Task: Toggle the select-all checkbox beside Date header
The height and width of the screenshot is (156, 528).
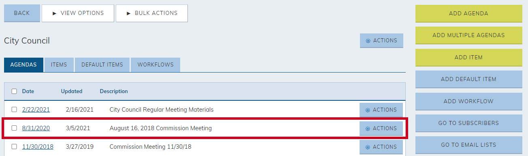Action: click(14, 92)
